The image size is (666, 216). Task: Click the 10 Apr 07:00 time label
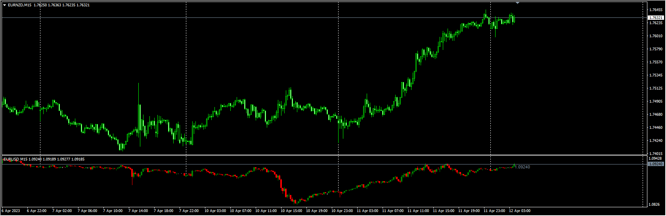click(x=241, y=211)
